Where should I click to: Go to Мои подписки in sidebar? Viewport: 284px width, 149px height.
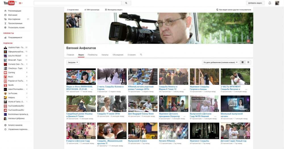14,19
